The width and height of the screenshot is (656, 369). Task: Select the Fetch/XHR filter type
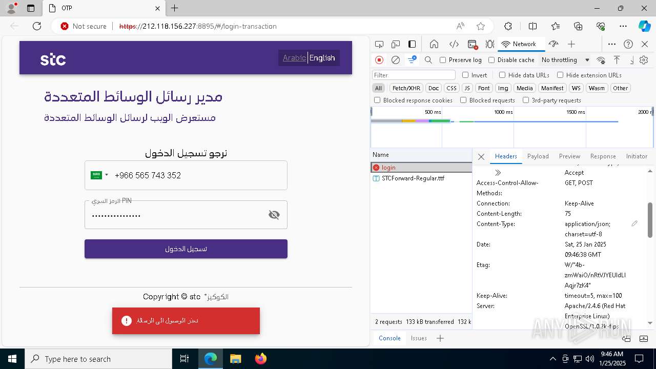(406, 88)
